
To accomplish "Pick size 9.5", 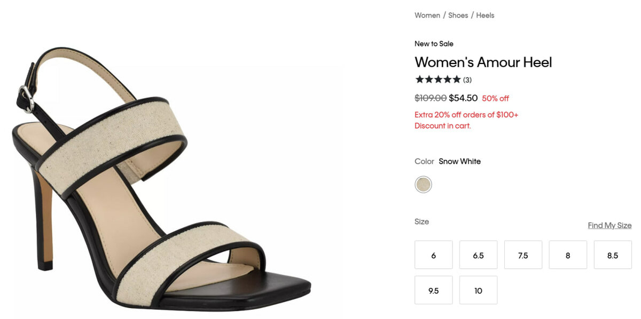I will tap(433, 290).
